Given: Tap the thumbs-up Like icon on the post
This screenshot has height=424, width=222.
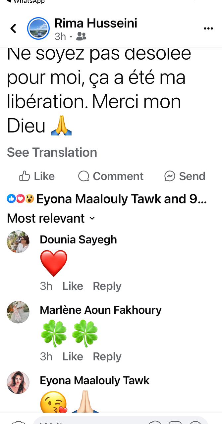Looking at the screenshot, I should pyautogui.click(x=25, y=176).
